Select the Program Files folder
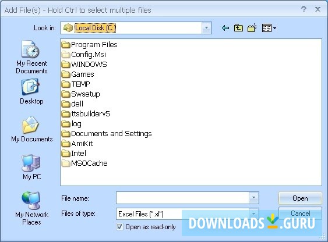Image resolution: width=328 pixels, height=242 pixels. click(x=90, y=44)
